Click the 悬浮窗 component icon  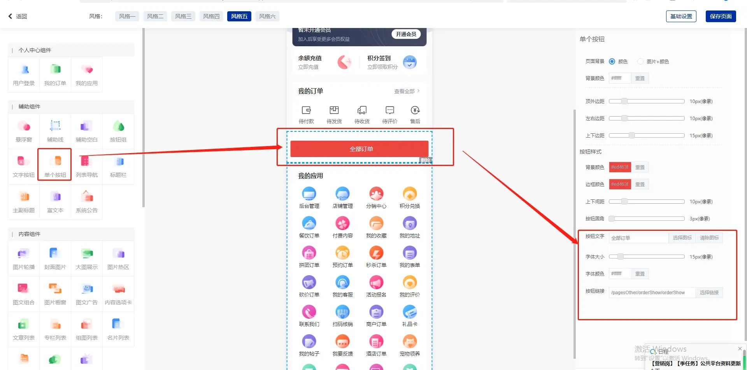pos(24,126)
